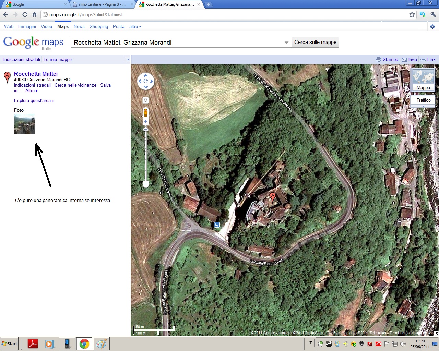
Task: Open the Rocchetta Mattei photo thumbnail
Action: [24, 124]
